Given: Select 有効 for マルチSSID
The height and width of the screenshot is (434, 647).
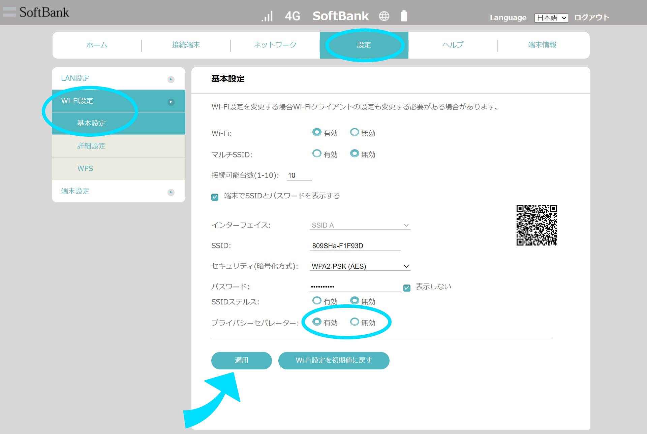Looking at the screenshot, I should [x=316, y=154].
